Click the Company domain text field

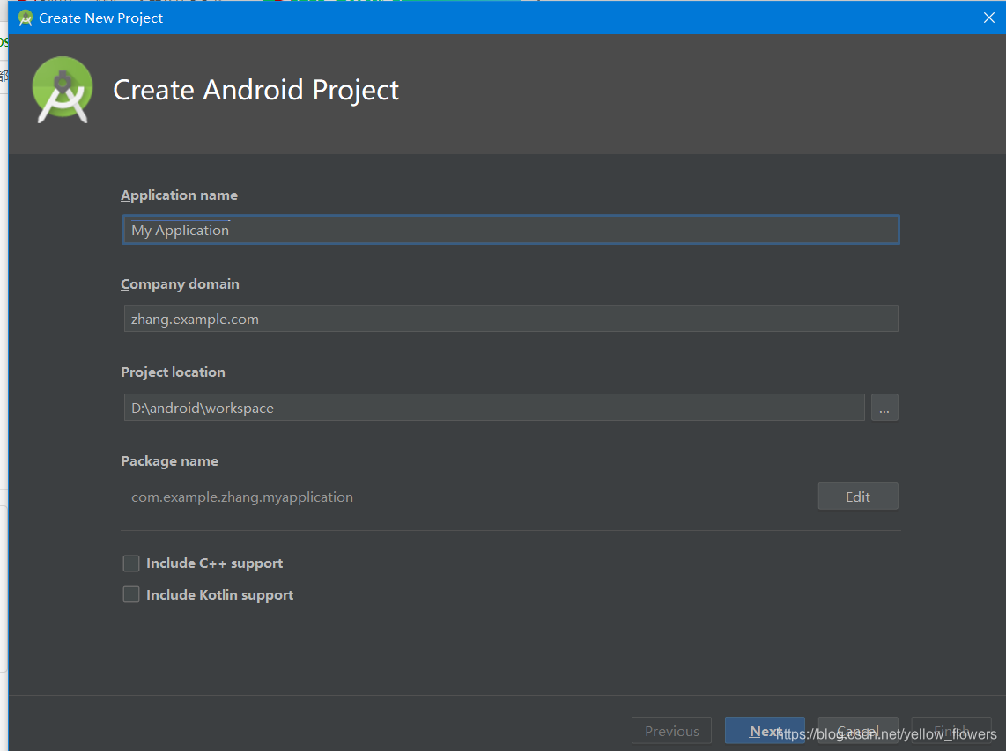[511, 319]
